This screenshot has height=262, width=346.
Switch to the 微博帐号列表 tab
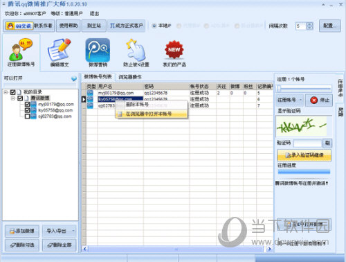click(98, 77)
